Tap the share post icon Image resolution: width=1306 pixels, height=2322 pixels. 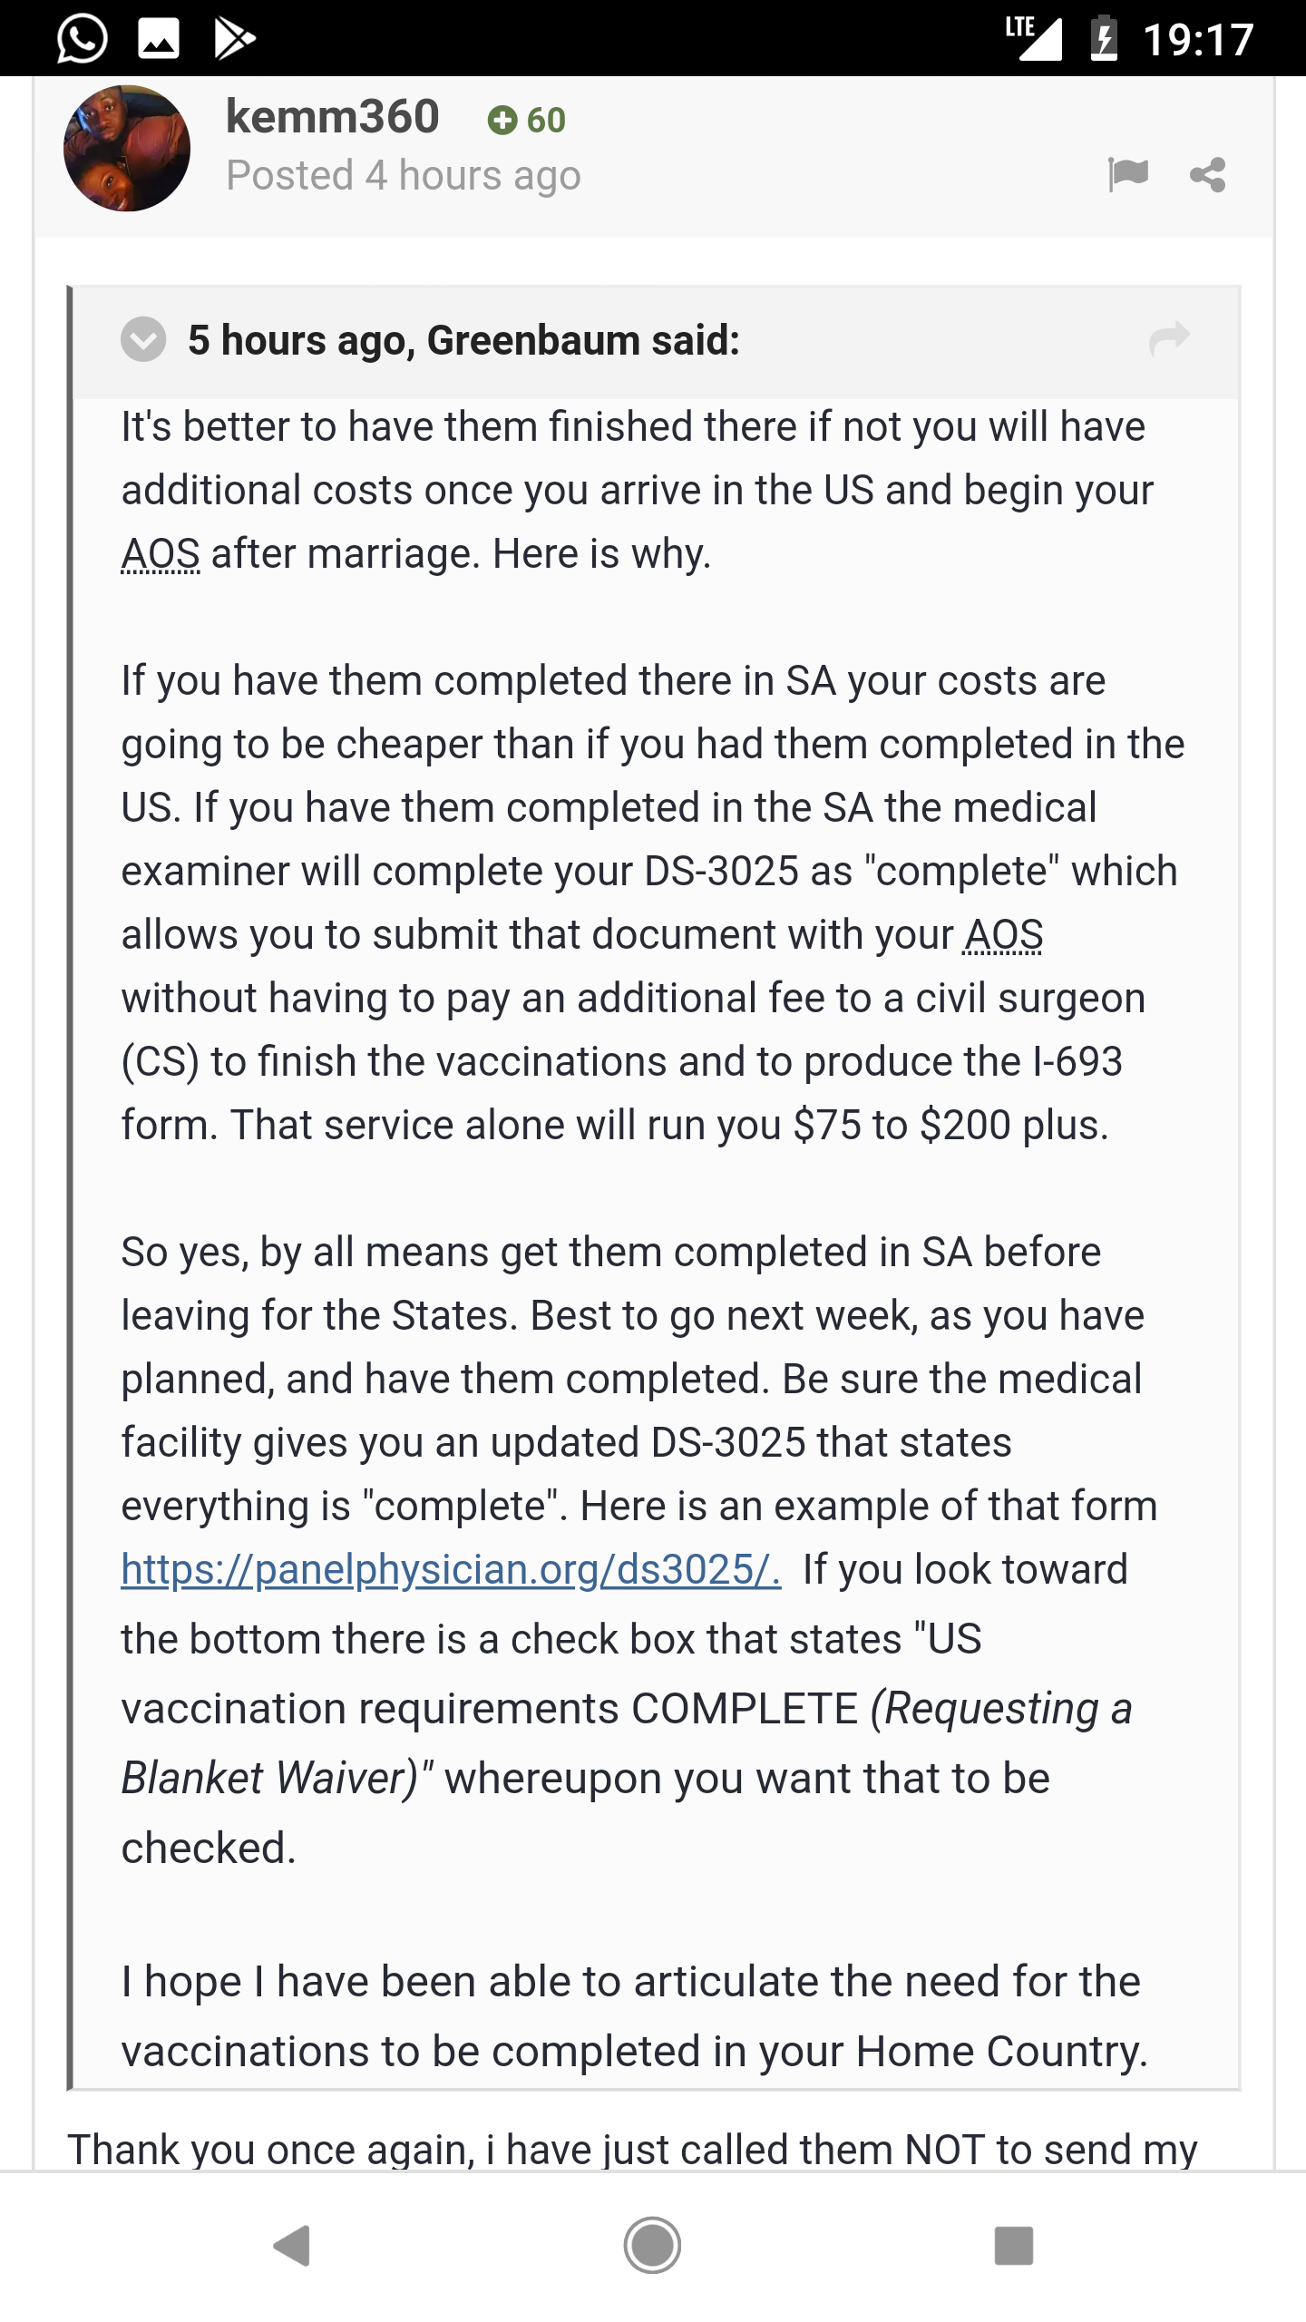click(1208, 174)
